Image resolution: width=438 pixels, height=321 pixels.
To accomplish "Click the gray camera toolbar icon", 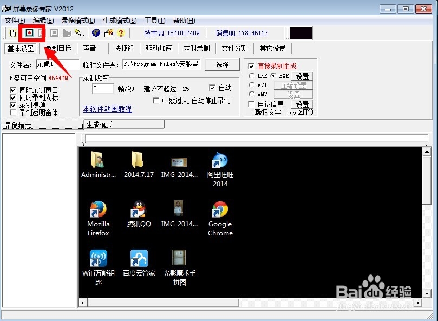I will pyautogui.click(x=67, y=33).
